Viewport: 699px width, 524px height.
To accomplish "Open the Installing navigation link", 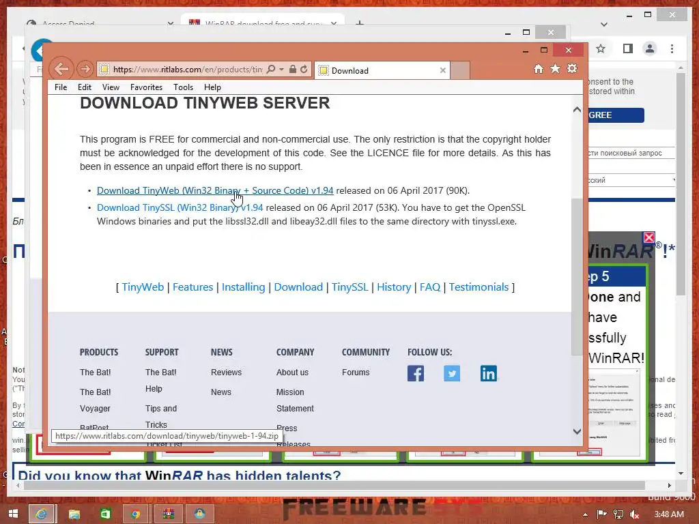I will point(244,287).
